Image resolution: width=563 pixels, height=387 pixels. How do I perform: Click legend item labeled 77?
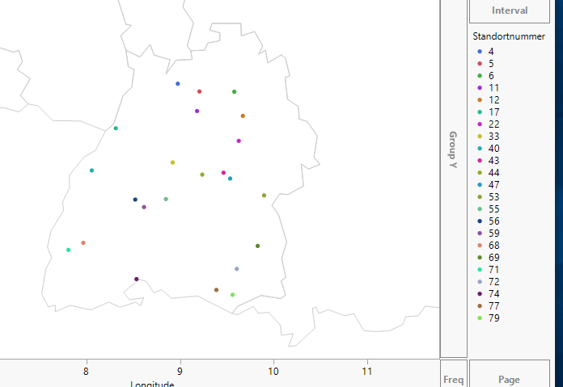coord(488,306)
